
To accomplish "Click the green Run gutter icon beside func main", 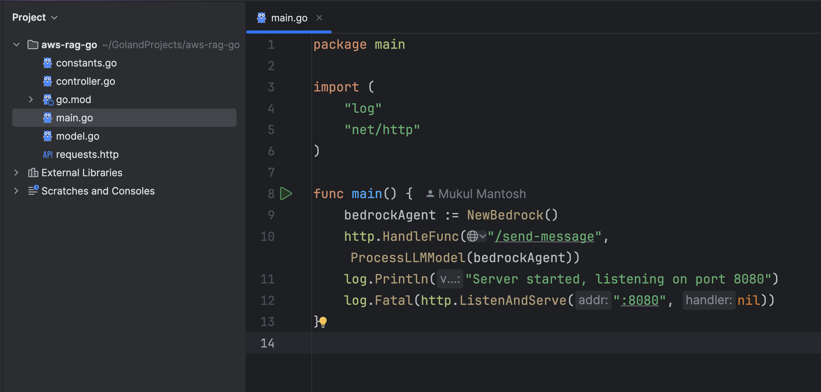I will click(286, 194).
